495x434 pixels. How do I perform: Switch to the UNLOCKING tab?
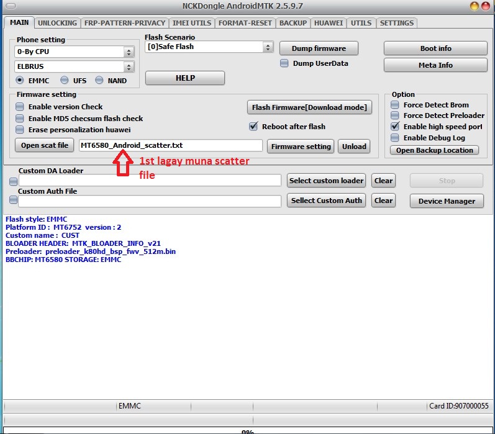point(57,23)
